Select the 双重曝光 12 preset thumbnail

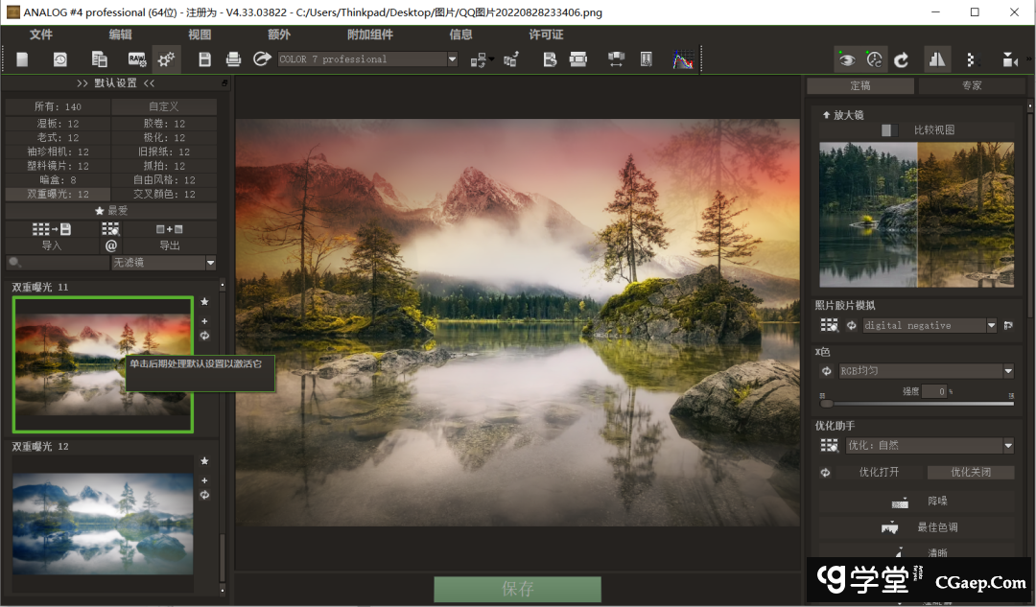pyautogui.click(x=103, y=524)
